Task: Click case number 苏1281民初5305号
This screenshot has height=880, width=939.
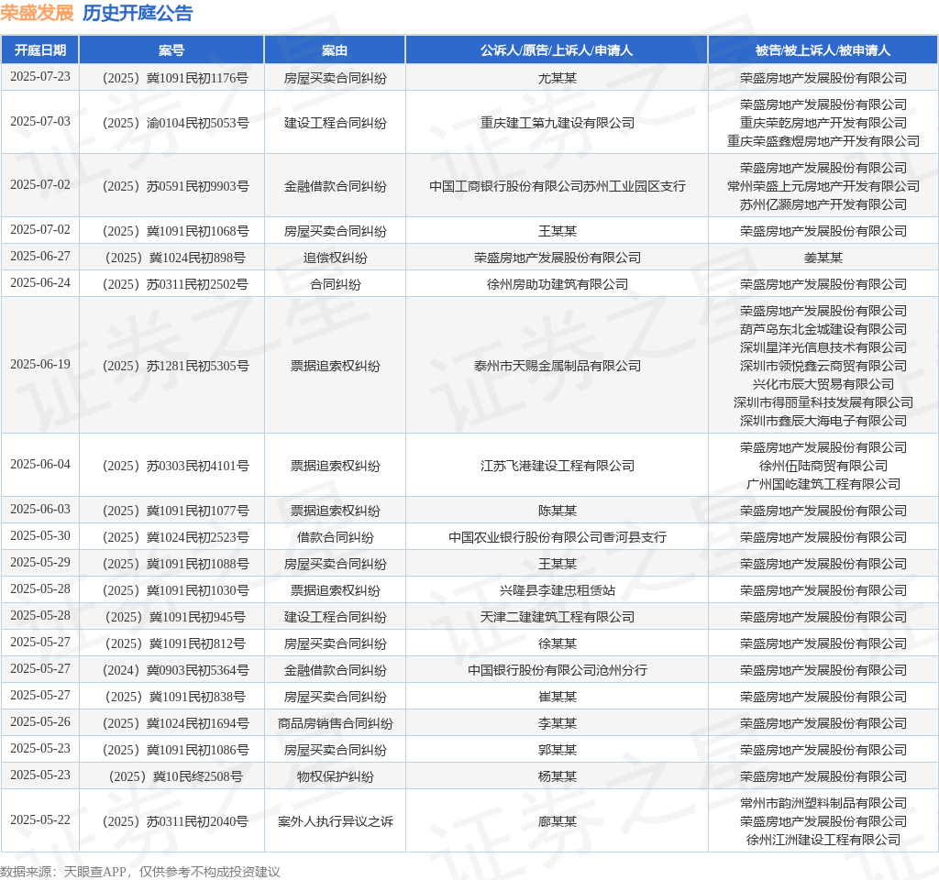Action: pyautogui.click(x=175, y=366)
